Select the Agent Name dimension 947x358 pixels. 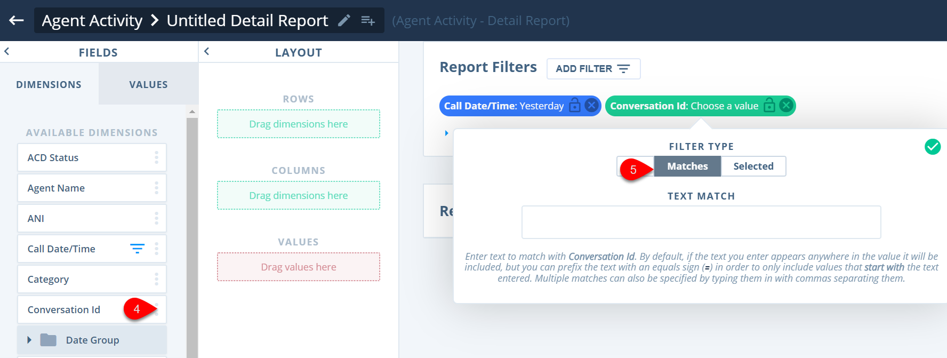pos(92,188)
